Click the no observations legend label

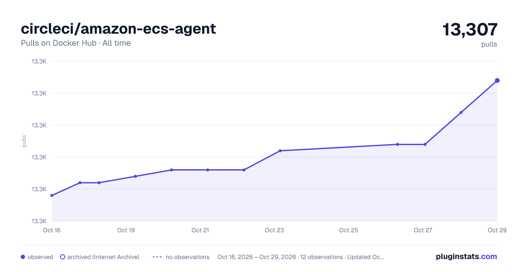[x=187, y=257]
